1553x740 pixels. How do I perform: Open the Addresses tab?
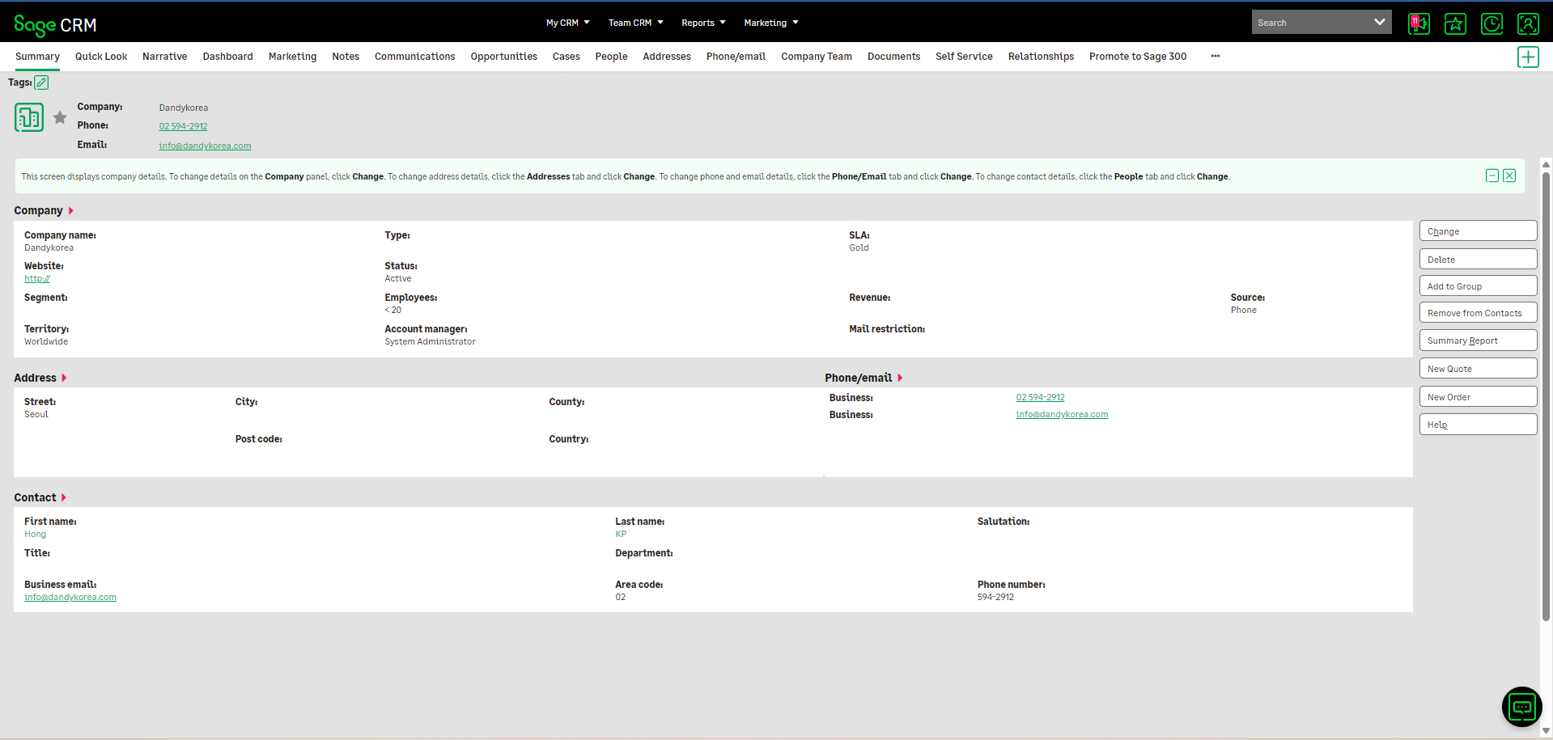point(667,57)
